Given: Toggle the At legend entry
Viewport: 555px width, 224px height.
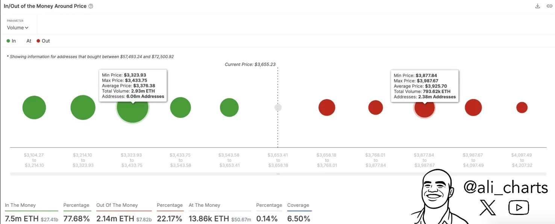Looking at the screenshot, I should pos(29,41).
